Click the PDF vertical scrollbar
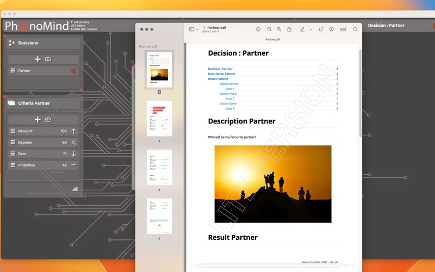435x272 pixels. pos(360,93)
